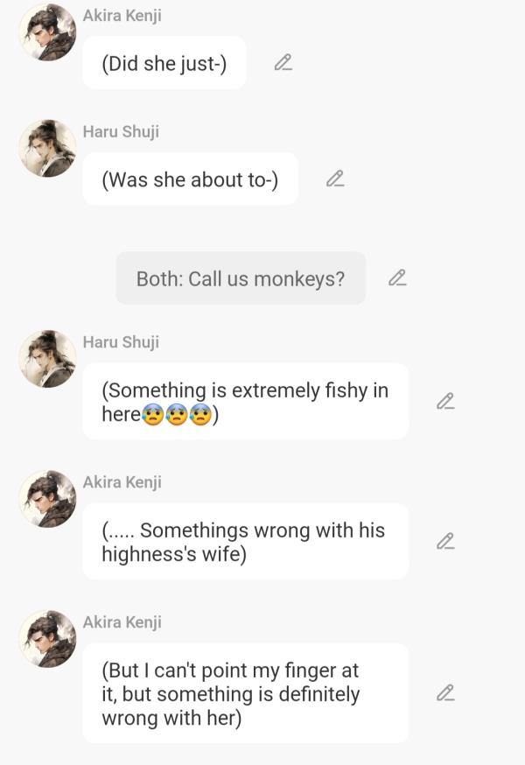Edit the "Both: Call us monkeys?" message
Viewport: 525px width, 765px height.
[x=397, y=277]
